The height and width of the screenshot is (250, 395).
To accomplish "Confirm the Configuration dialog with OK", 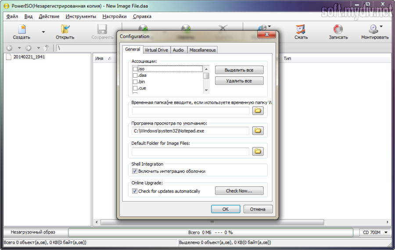I will click(226, 209).
